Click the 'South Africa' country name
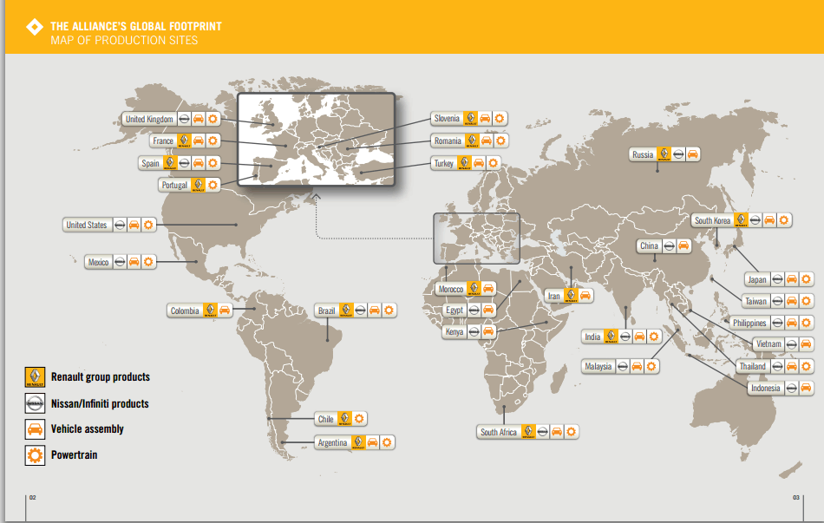The height and width of the screenshot is (523, 824). pos(499,432)
